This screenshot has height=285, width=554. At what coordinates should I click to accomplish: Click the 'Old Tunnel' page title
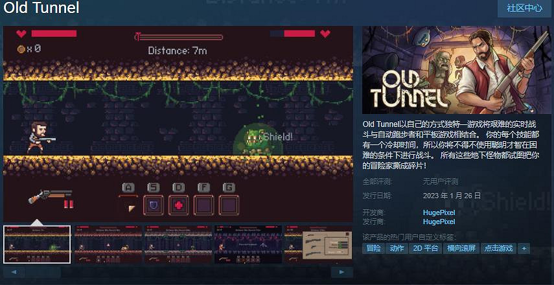point(41,8)
